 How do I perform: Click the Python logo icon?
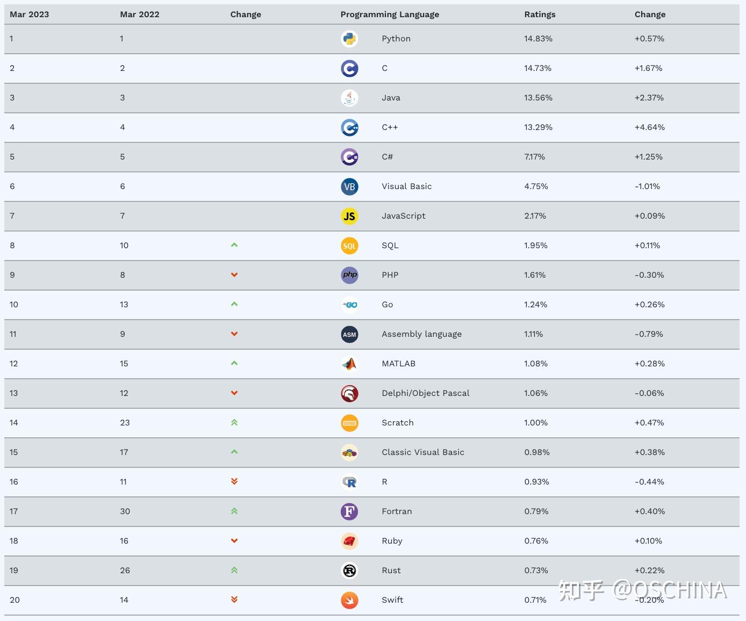pyautogui.click(x=349, y=39)
